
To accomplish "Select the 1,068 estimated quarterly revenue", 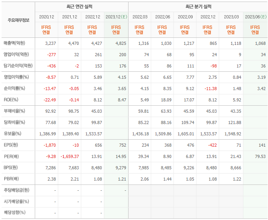I will pos(260,43).
